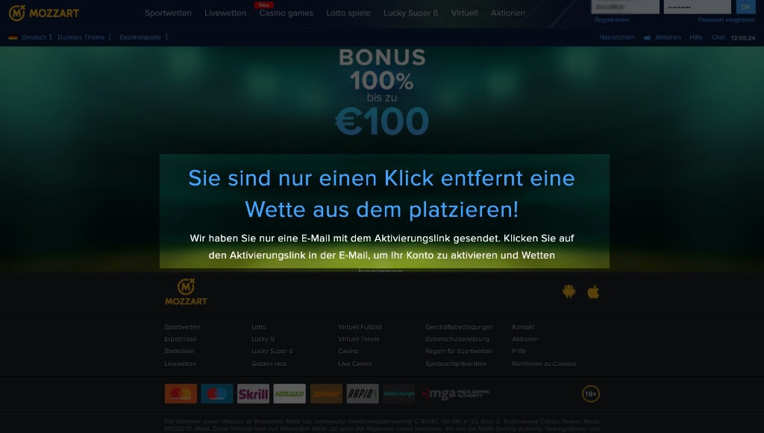Image resolution: width=764 pixels, height=433 pixels.
Task: Open the Apple app download icon
Action: tap(593, 291)
